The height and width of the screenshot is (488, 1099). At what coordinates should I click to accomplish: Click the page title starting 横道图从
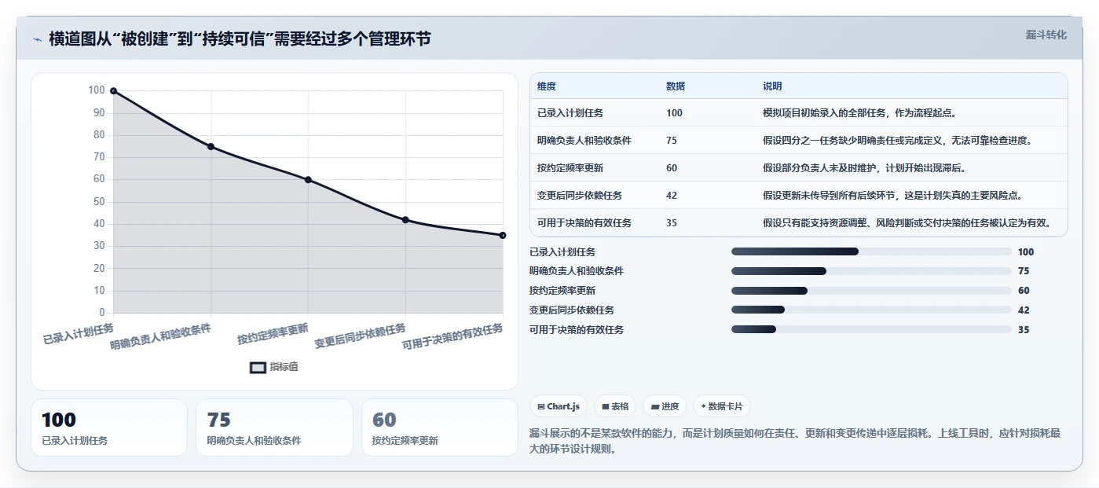coord(240,39)
